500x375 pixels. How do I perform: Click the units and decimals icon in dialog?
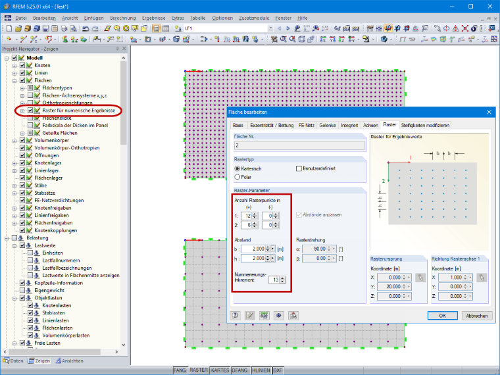click(264, 315)
